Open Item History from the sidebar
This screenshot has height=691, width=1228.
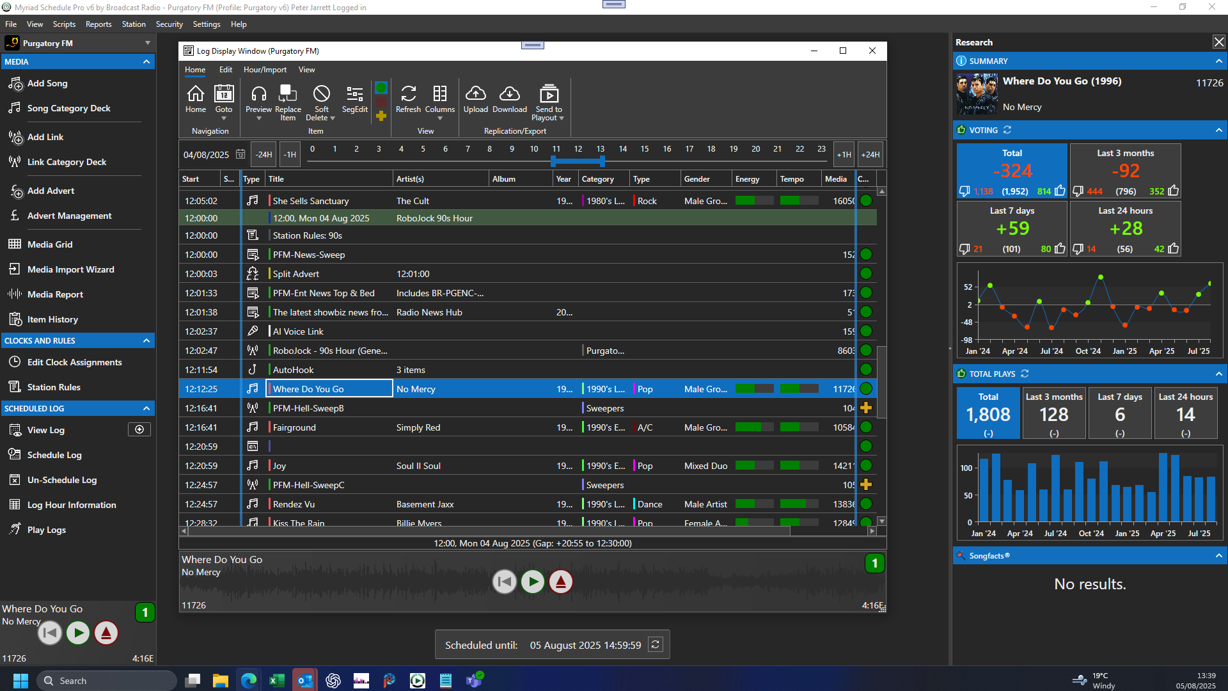pos(52,319)
